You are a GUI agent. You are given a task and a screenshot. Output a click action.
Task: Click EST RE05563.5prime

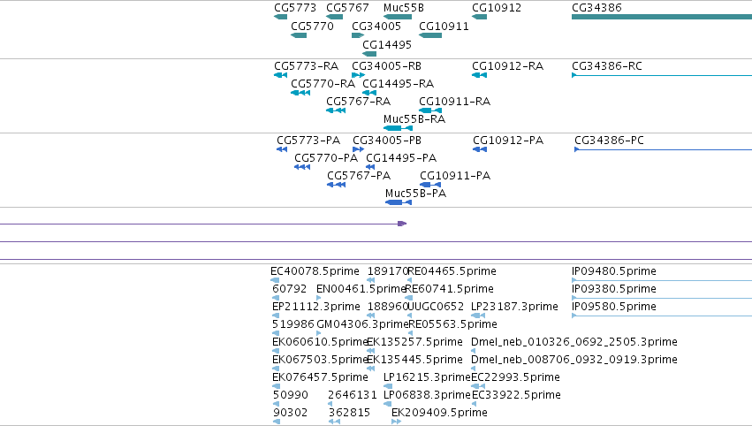point(452,324)
